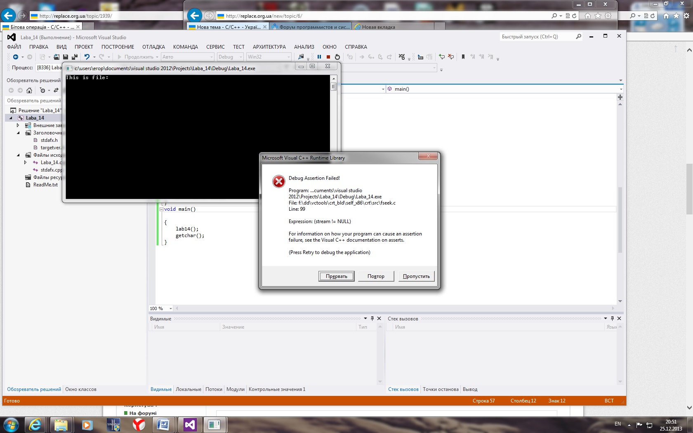Expand the Внешние зависимости tree node
The image size is (693, 433).
[18, 125]
